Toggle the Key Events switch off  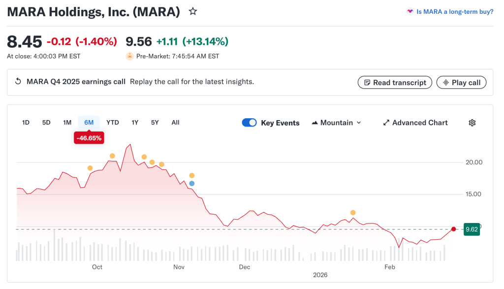(249, 123)
